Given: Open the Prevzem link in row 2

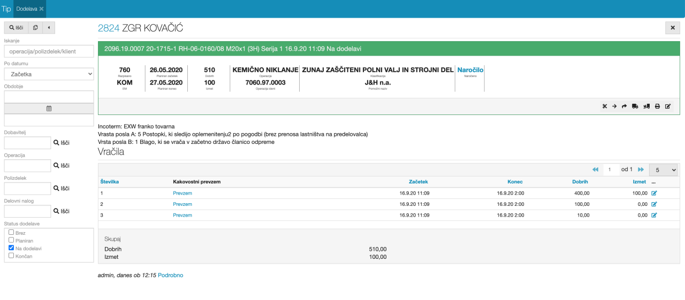Looking at the screenshot, I should coord(182,204).
